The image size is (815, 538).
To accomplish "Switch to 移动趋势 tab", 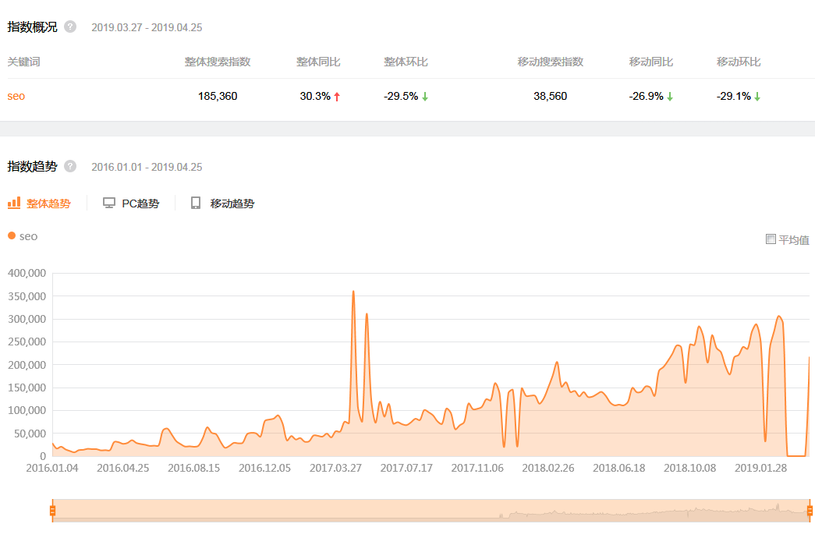I will point(232,204).
